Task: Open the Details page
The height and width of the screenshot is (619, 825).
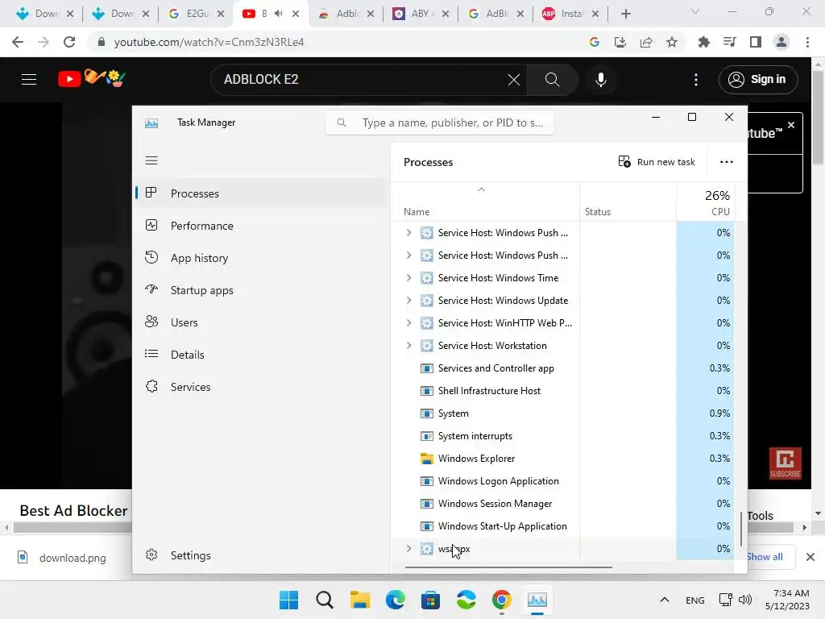Action: coord(261,355)
